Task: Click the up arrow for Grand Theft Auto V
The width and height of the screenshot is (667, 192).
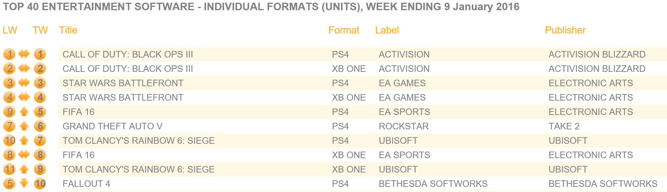Action: click(x=24, y=126)
